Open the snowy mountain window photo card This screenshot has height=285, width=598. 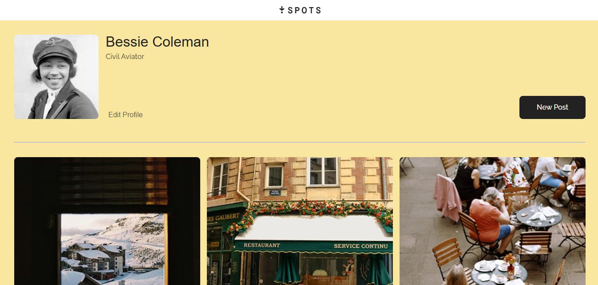[x=107, y=221]
